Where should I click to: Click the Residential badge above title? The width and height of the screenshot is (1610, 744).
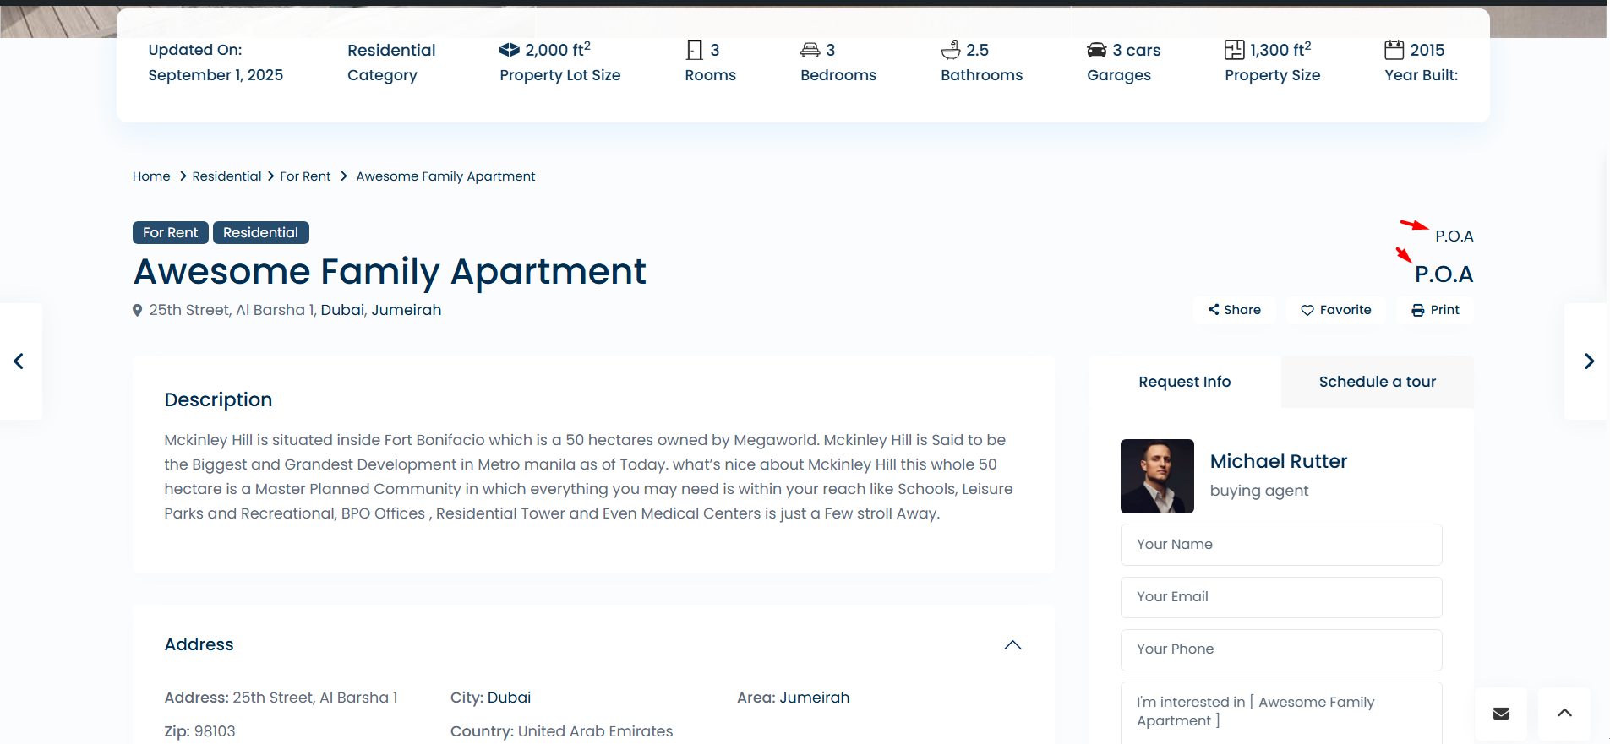[x=260, y=233]
